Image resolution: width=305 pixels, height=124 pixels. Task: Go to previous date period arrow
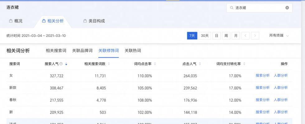[246, 36]
